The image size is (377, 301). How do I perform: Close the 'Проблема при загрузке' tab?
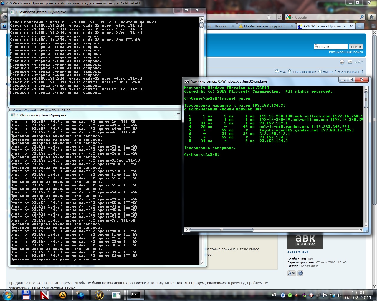click(x=292, y=26)
